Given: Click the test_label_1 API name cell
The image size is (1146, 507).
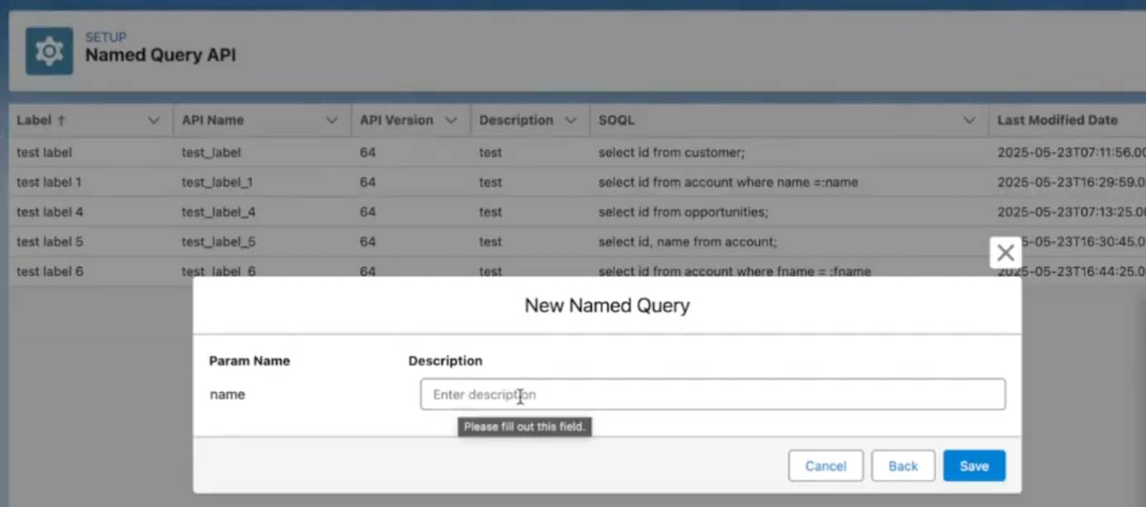Looking at the screenshot, I should pos(216,183).
